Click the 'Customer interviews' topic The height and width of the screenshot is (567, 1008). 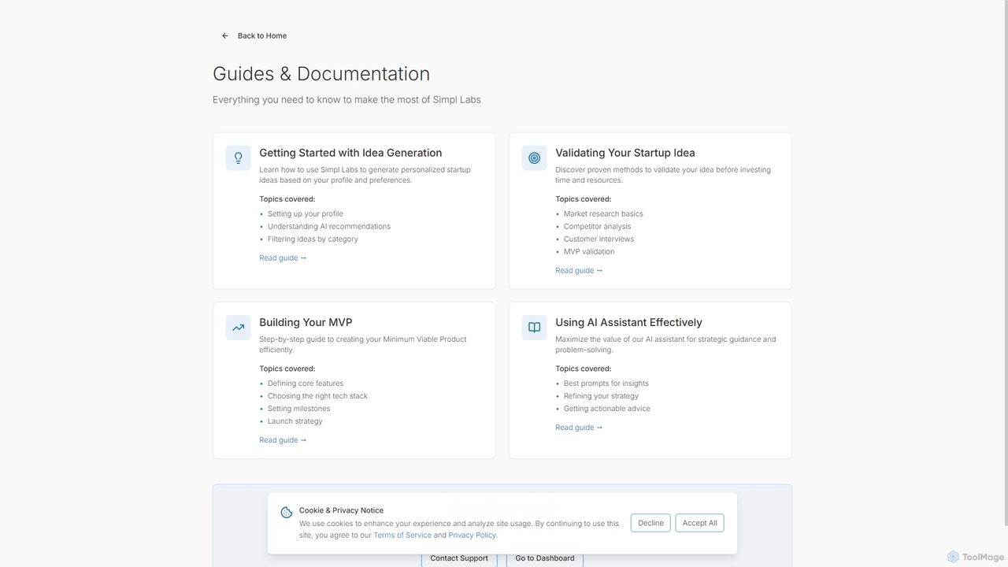pos(598,239)
